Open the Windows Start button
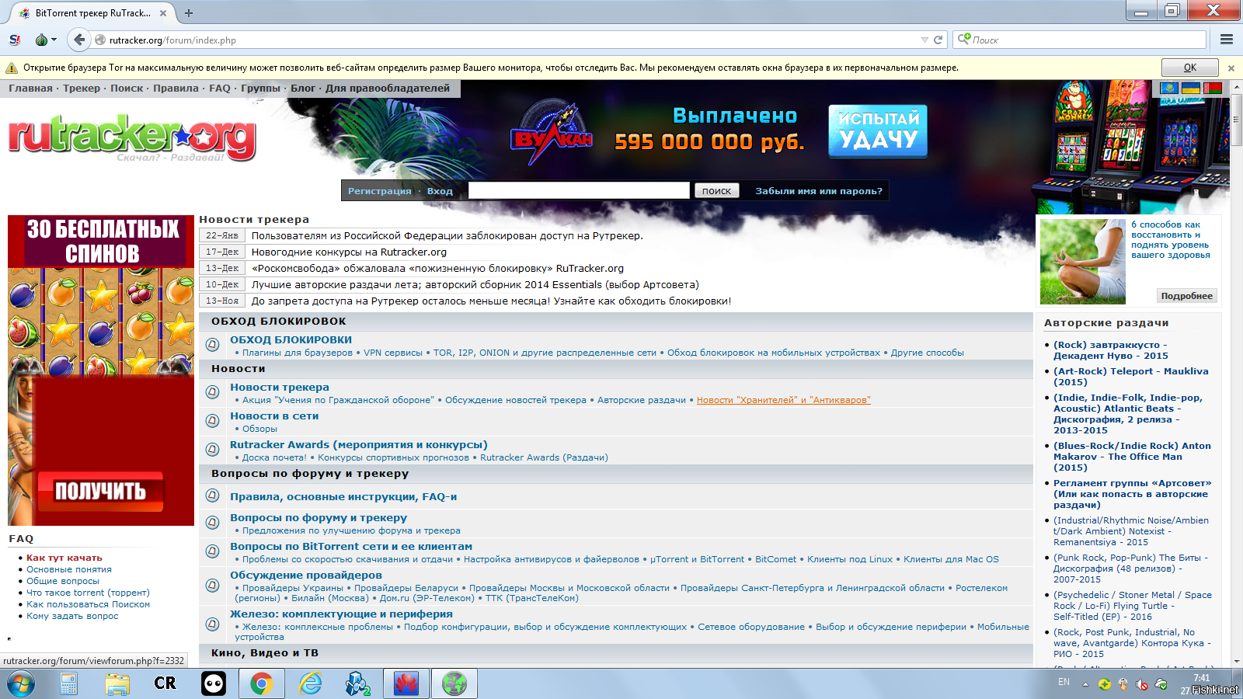The image size is (1243, 699). [21, 684]
